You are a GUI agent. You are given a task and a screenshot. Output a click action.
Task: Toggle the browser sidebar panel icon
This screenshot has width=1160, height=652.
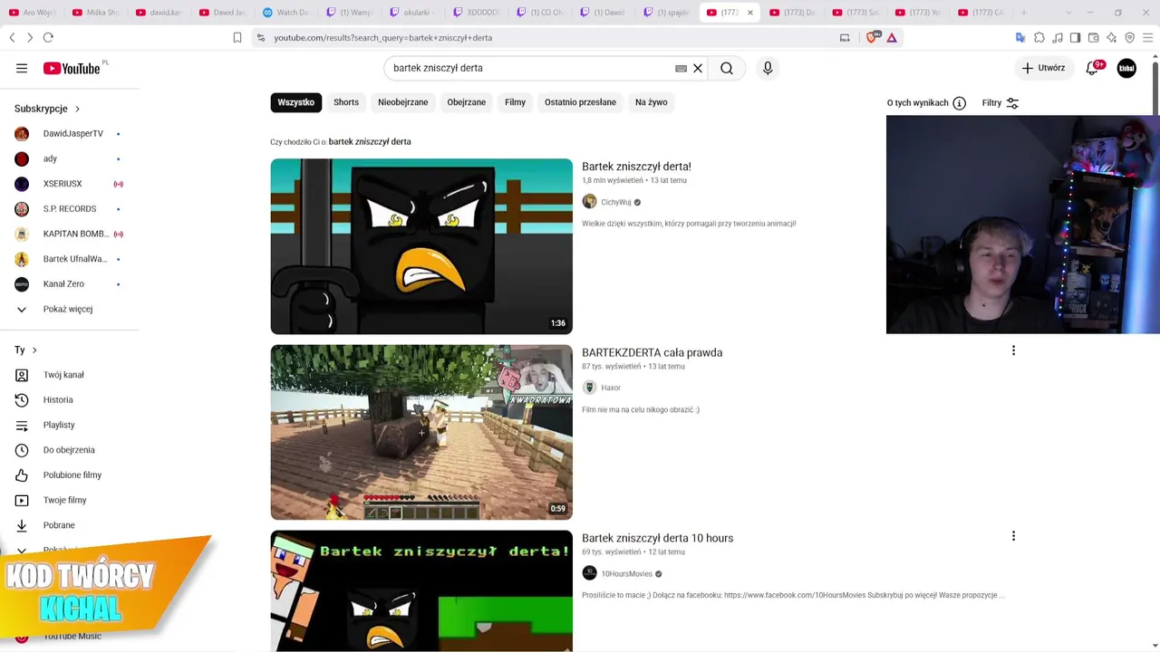pyautogui.click(x=1076, y=37)
